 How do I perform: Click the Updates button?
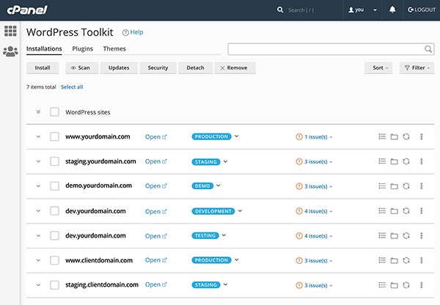pos(119,68)
